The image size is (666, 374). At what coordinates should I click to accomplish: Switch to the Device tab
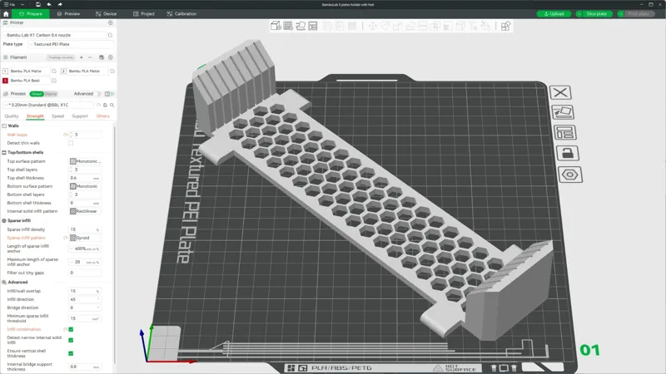click(x=107, y=13)
